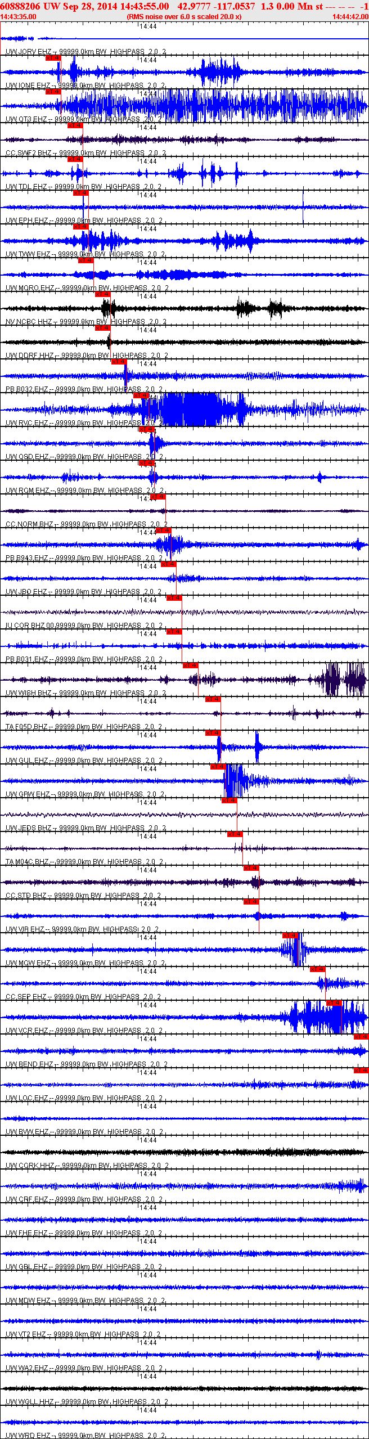Select the UW WA2 EHZ station label
The width and height of the screenshot is (369, 1439).
pyautogui.click(x=84, y=1368)
